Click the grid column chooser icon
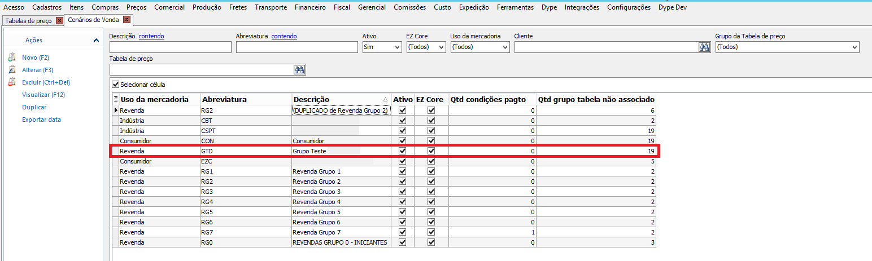This screenshot has height=261, width=872. 116,99
